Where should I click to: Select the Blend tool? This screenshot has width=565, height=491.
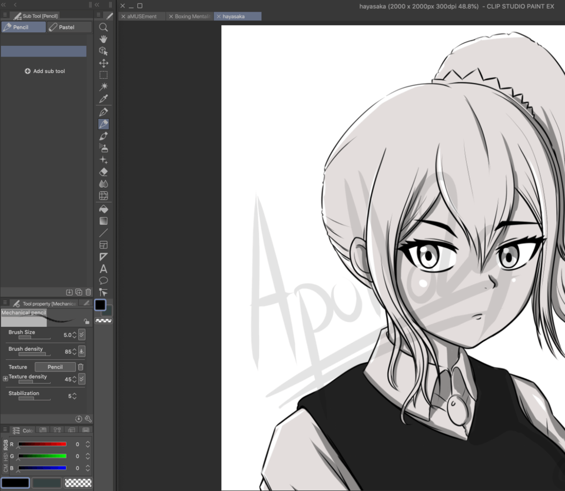pyautogui.click(x=104, y=184)
